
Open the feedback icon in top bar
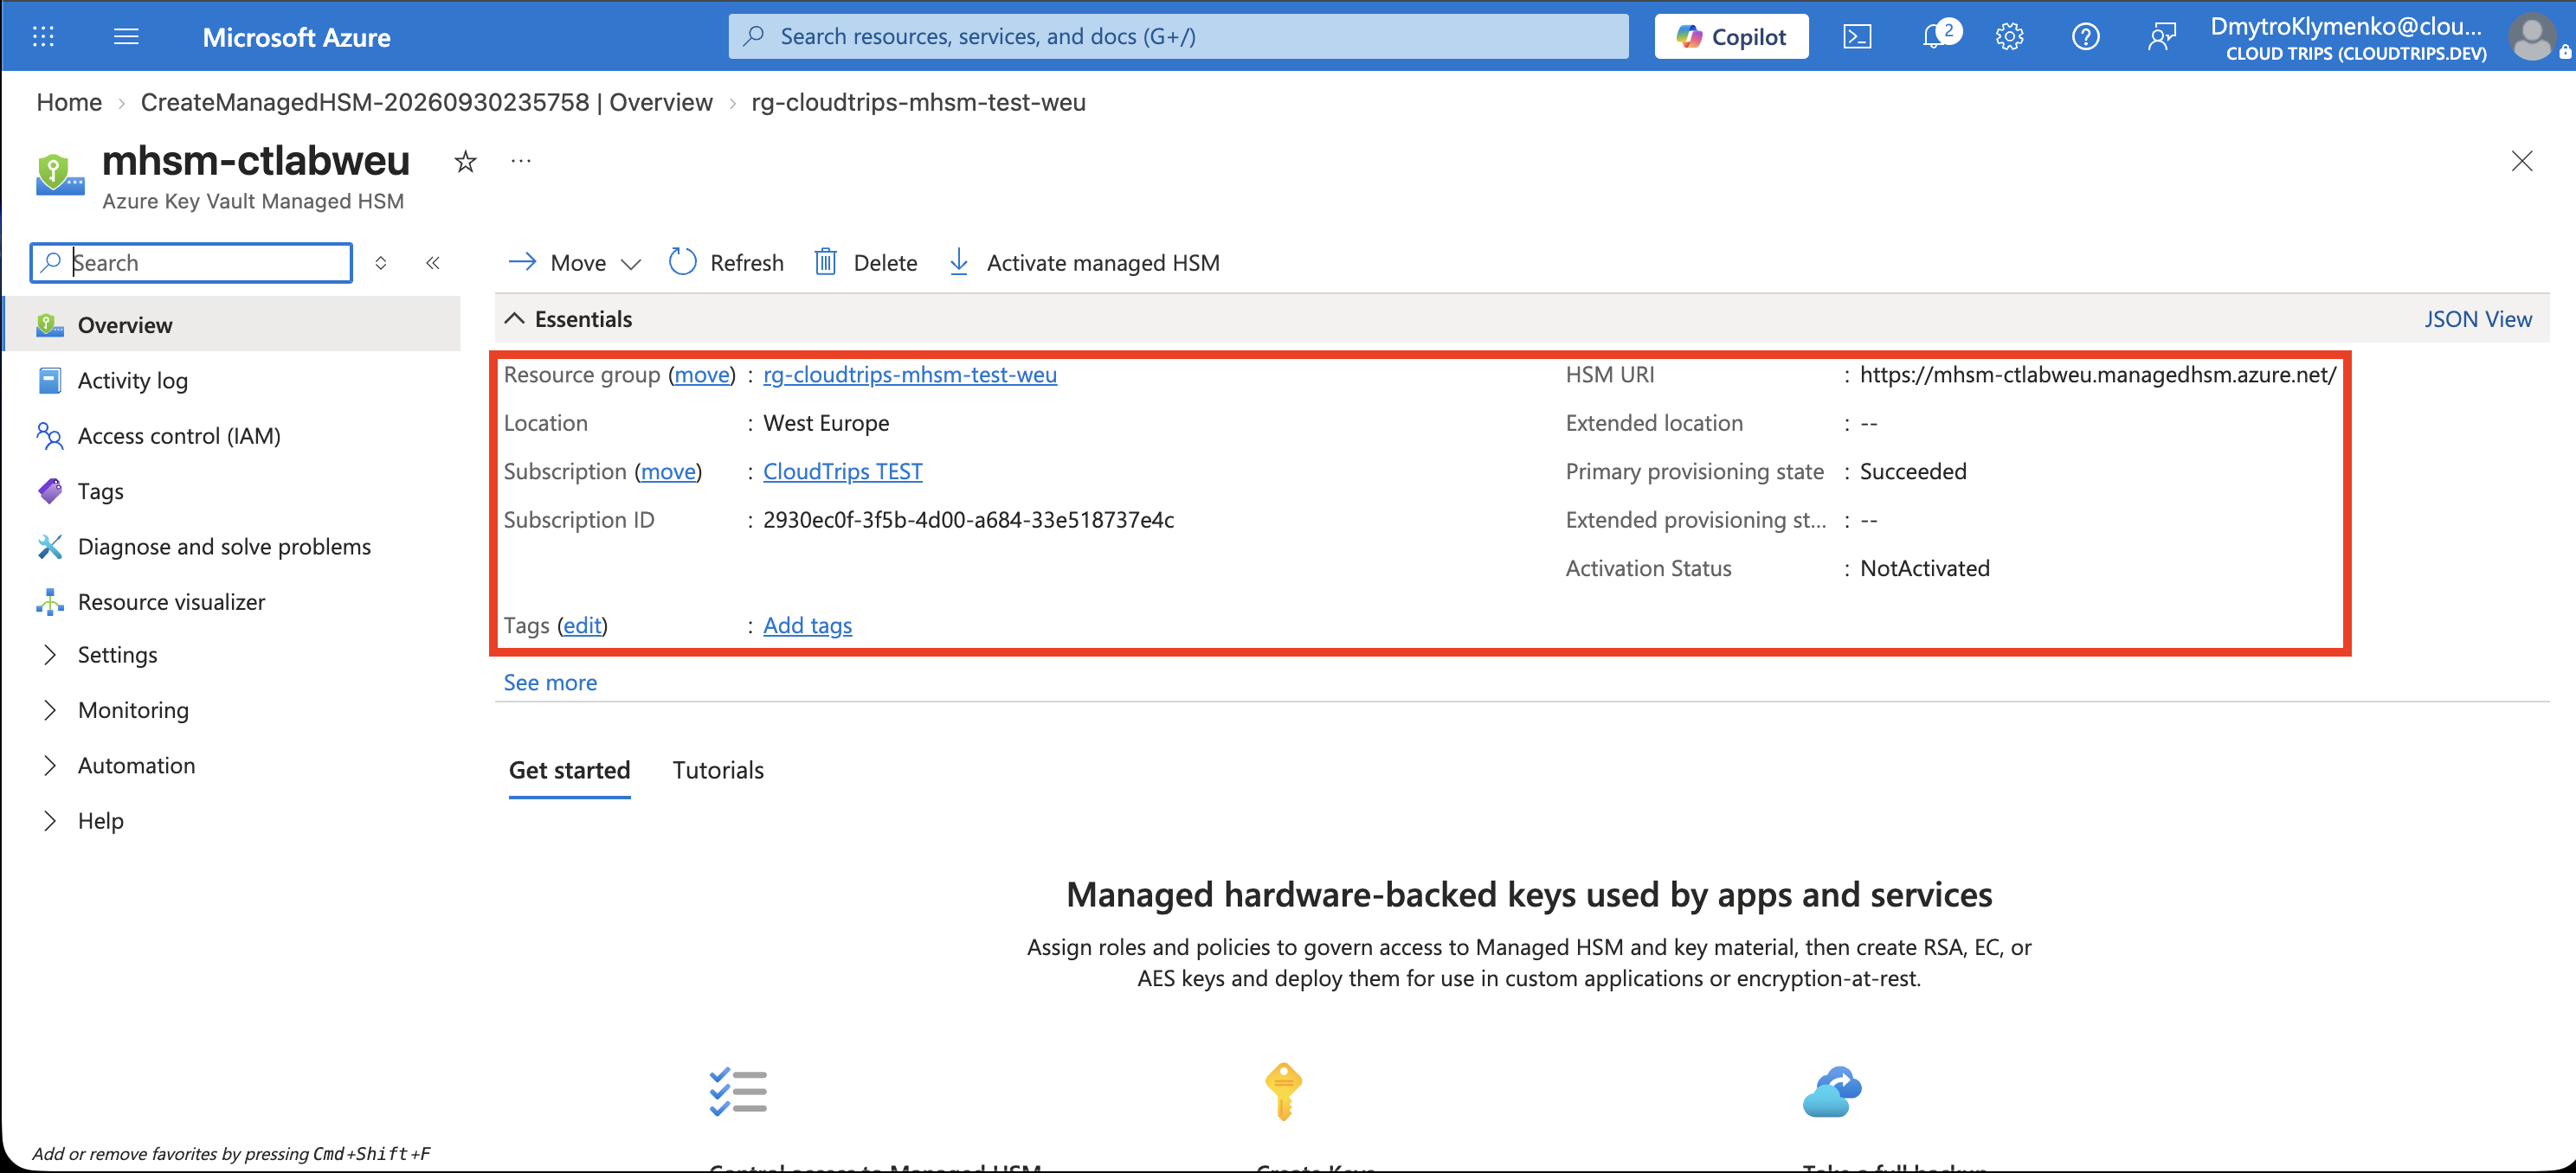coord(2161,37)
